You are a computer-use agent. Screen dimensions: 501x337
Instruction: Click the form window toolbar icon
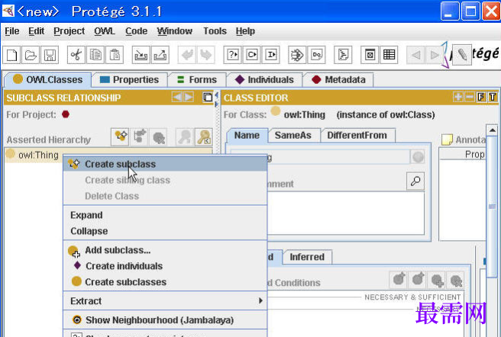(x=370, y=55)
